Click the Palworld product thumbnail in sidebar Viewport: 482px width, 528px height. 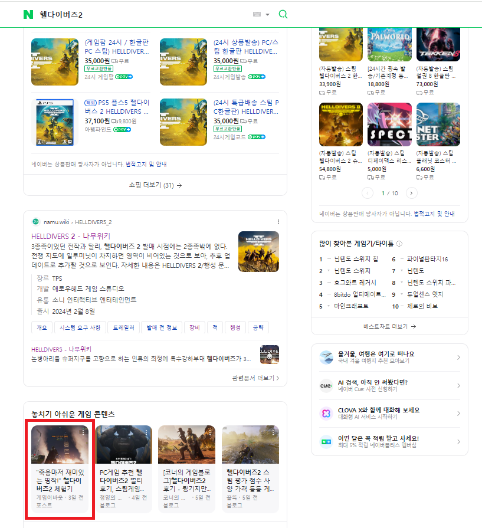[389, 44]
